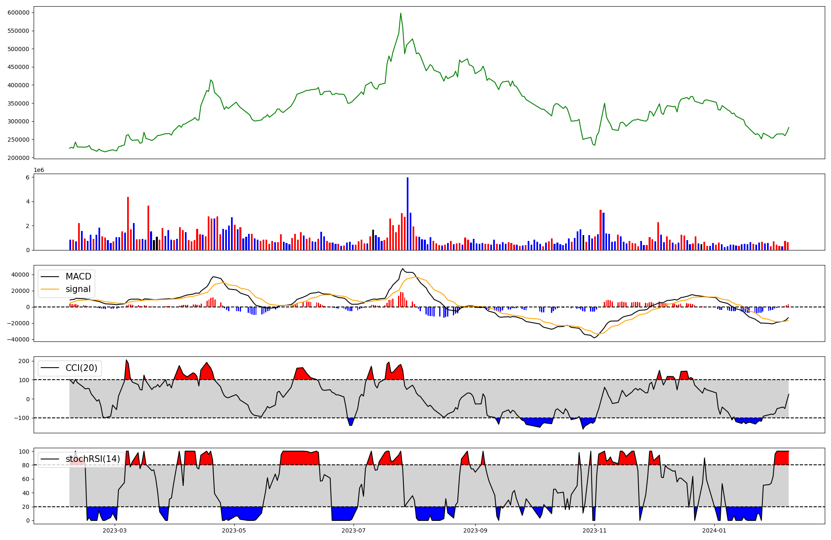
Task: Click the MACD line's highest peak
Action: [x=403, y=269]
